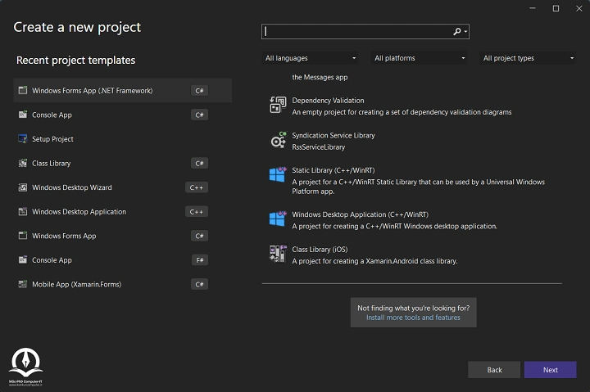Open the All project types dropdown
590x392 pixels.
point(528,58)
